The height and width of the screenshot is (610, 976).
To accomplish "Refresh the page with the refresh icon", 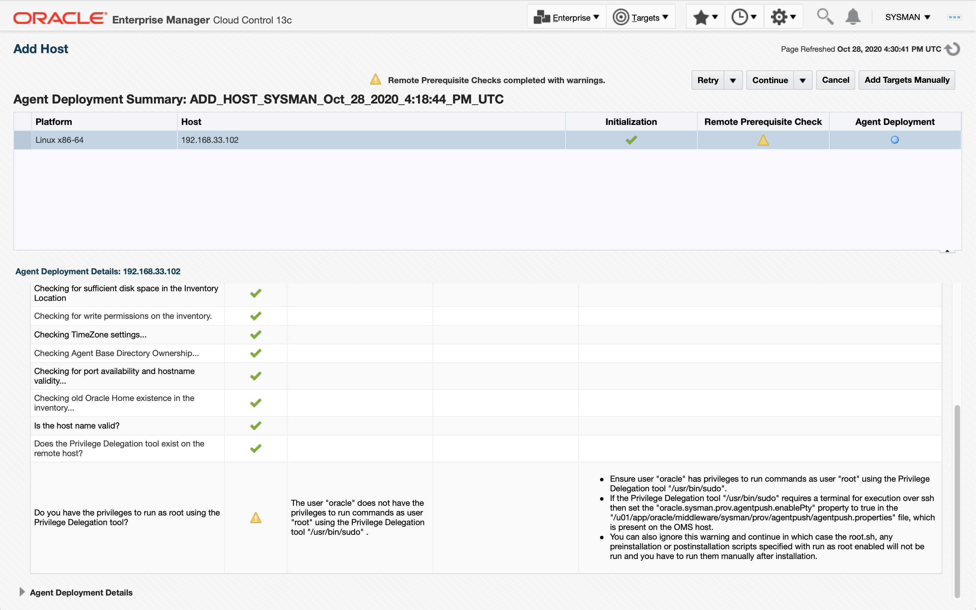I will click(x=953, y=49).
